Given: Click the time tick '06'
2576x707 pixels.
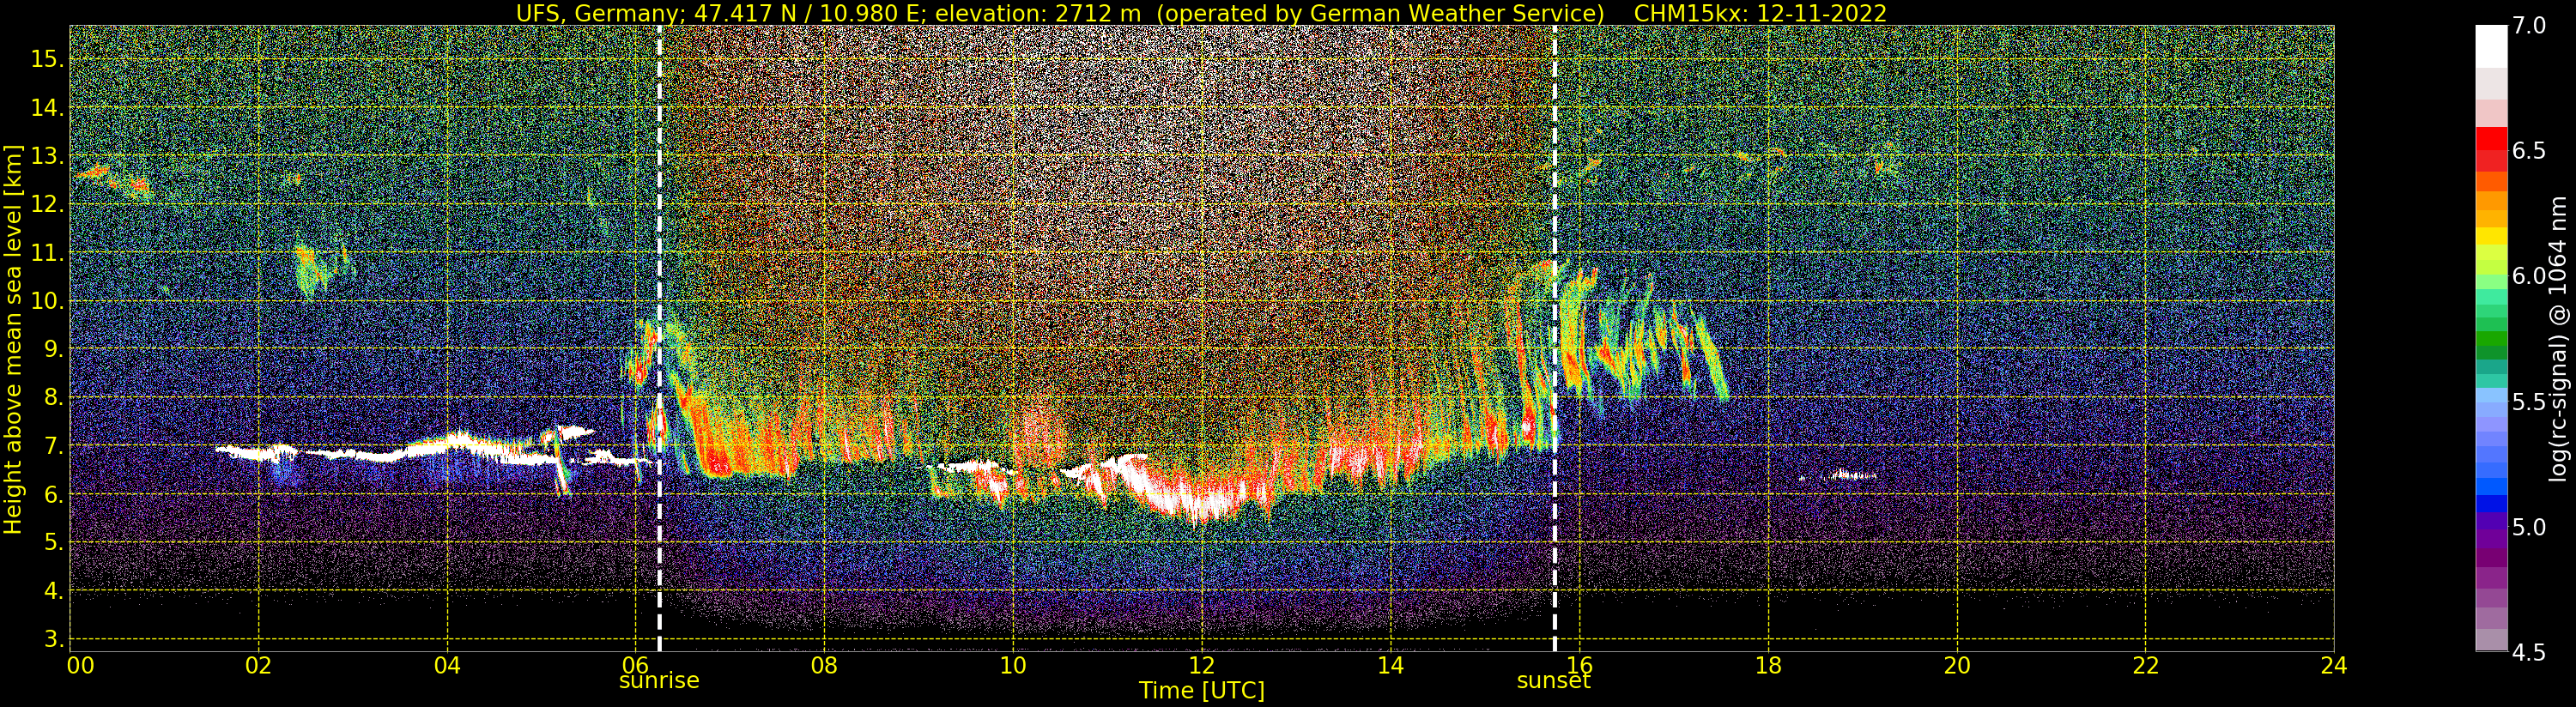Looking at the screenshot, I should [635, 665].
